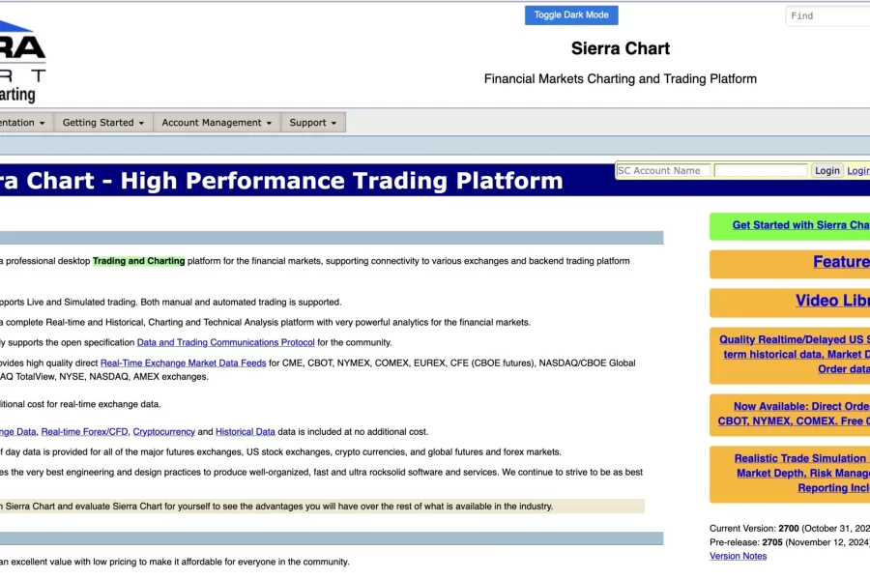Open the Features link in orange box
Viewport: 870px width, 580px height.
pos(841,261)
